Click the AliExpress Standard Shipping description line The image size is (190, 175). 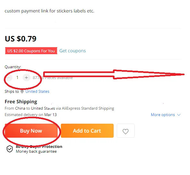click(x=59, y=108)
